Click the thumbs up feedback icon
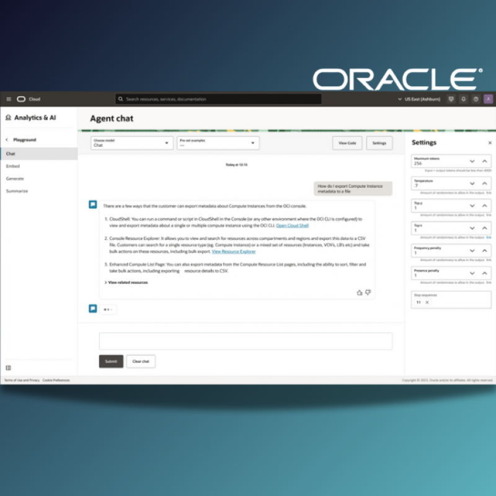 360,293
